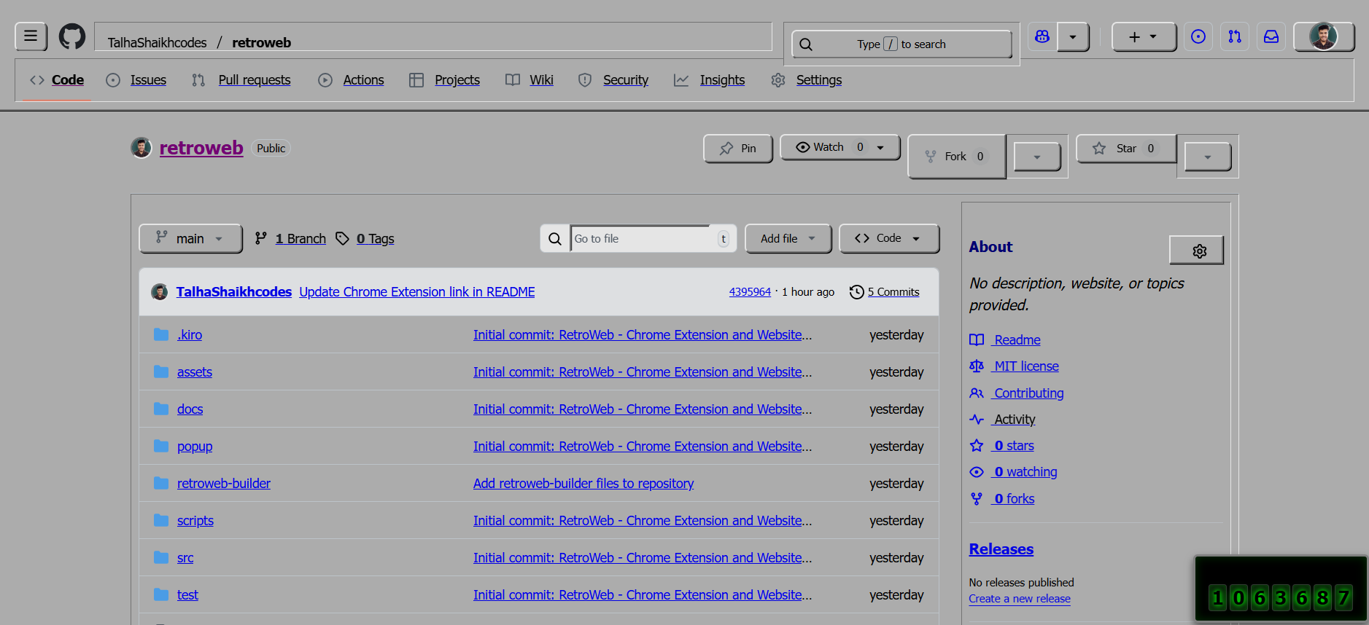Expand the fork options dropdown arrow

click(1036, 157)
